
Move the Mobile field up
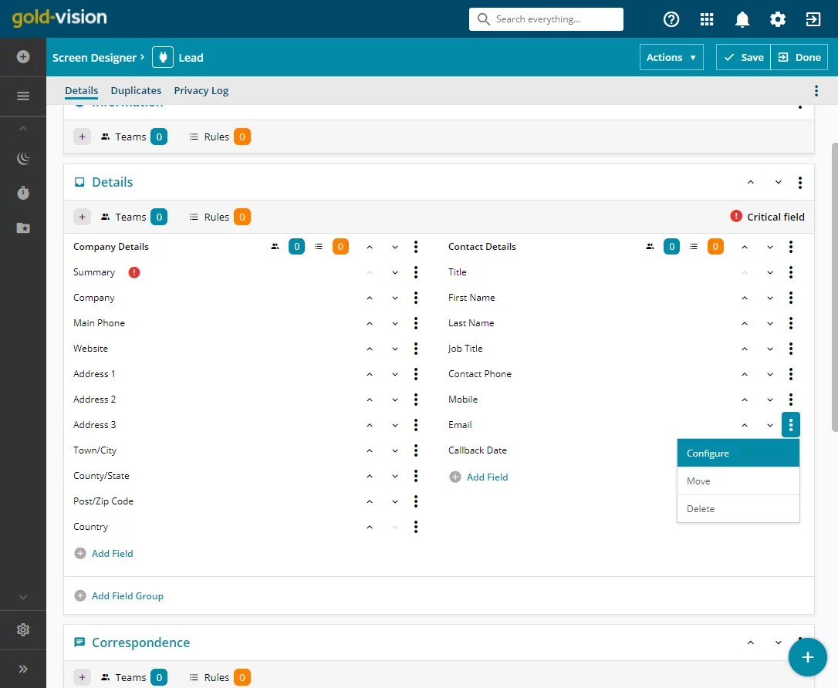pyautogui.click(x=745, y=400)
